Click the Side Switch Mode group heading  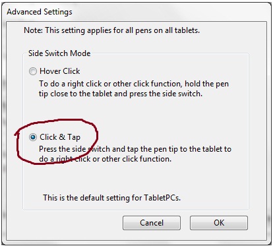point(59,53)
